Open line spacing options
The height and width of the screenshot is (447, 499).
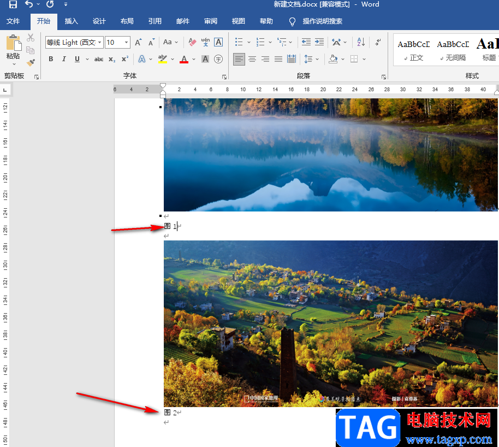pos(308,59)
